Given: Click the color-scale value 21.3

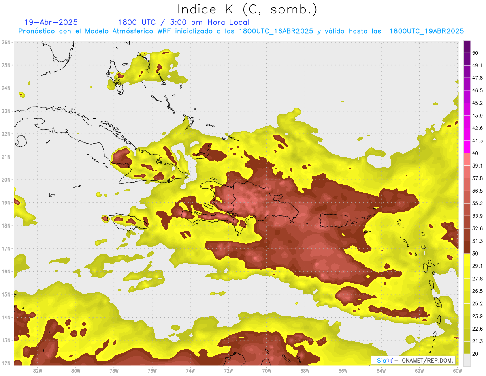Looking at the screenshot, I should tap(477, 342).
